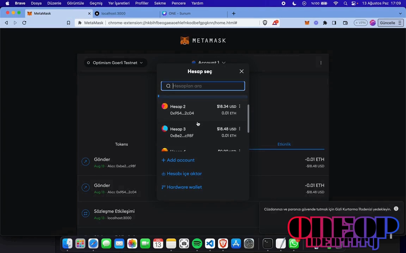This screenshot has height=253, width=406.
Task: Open Launchpad from the Dock
Action: 80,244
